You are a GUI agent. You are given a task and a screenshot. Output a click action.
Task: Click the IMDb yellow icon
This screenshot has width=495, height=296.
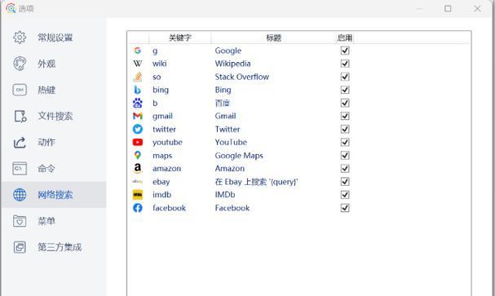pos(137,195)
